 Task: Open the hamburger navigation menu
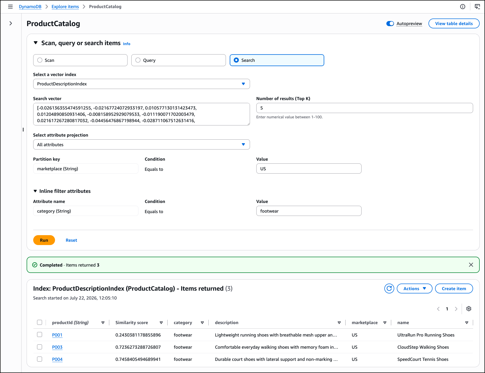[10, 7]
